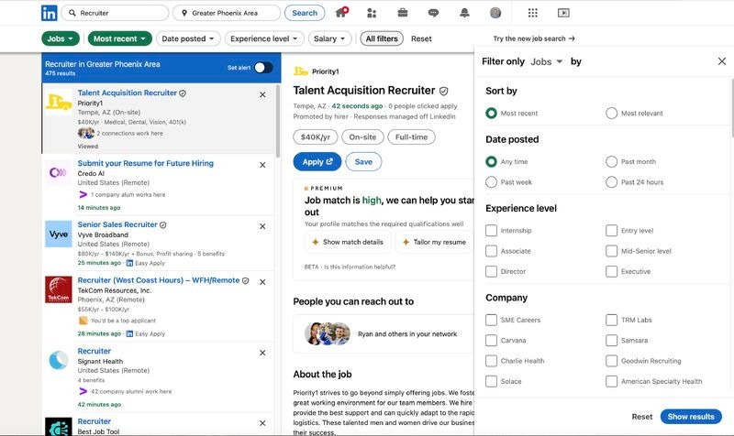Save the Talent Acquisition Recruiter job
Viewport: 734px width, 436px height.
coord(363,162)
